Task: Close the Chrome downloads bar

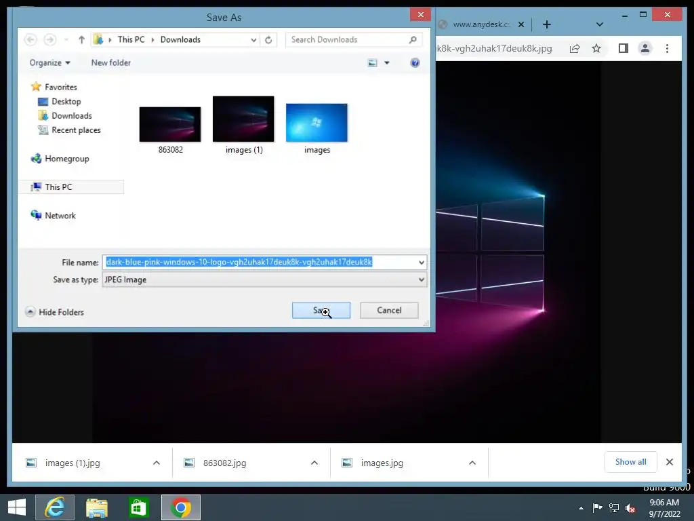Action: point(670,462)
